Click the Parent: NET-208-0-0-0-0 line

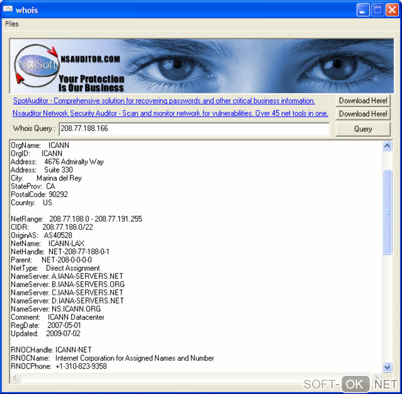[51, 260]
